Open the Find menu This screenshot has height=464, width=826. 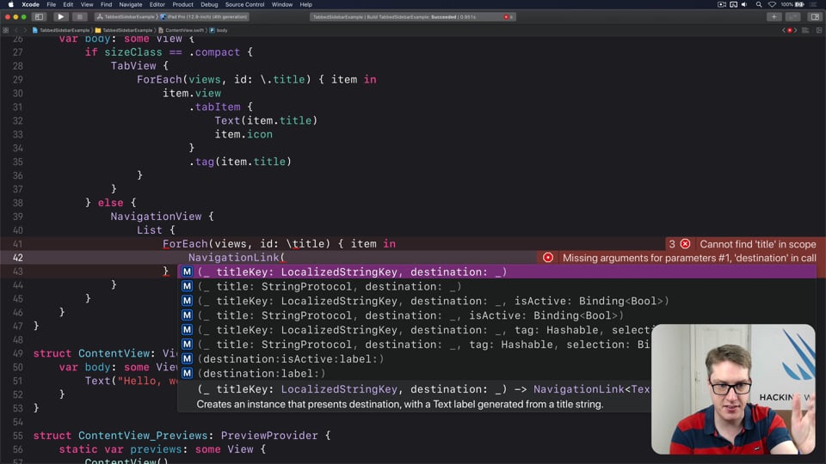pyautogui.click(x=106, y=4)
